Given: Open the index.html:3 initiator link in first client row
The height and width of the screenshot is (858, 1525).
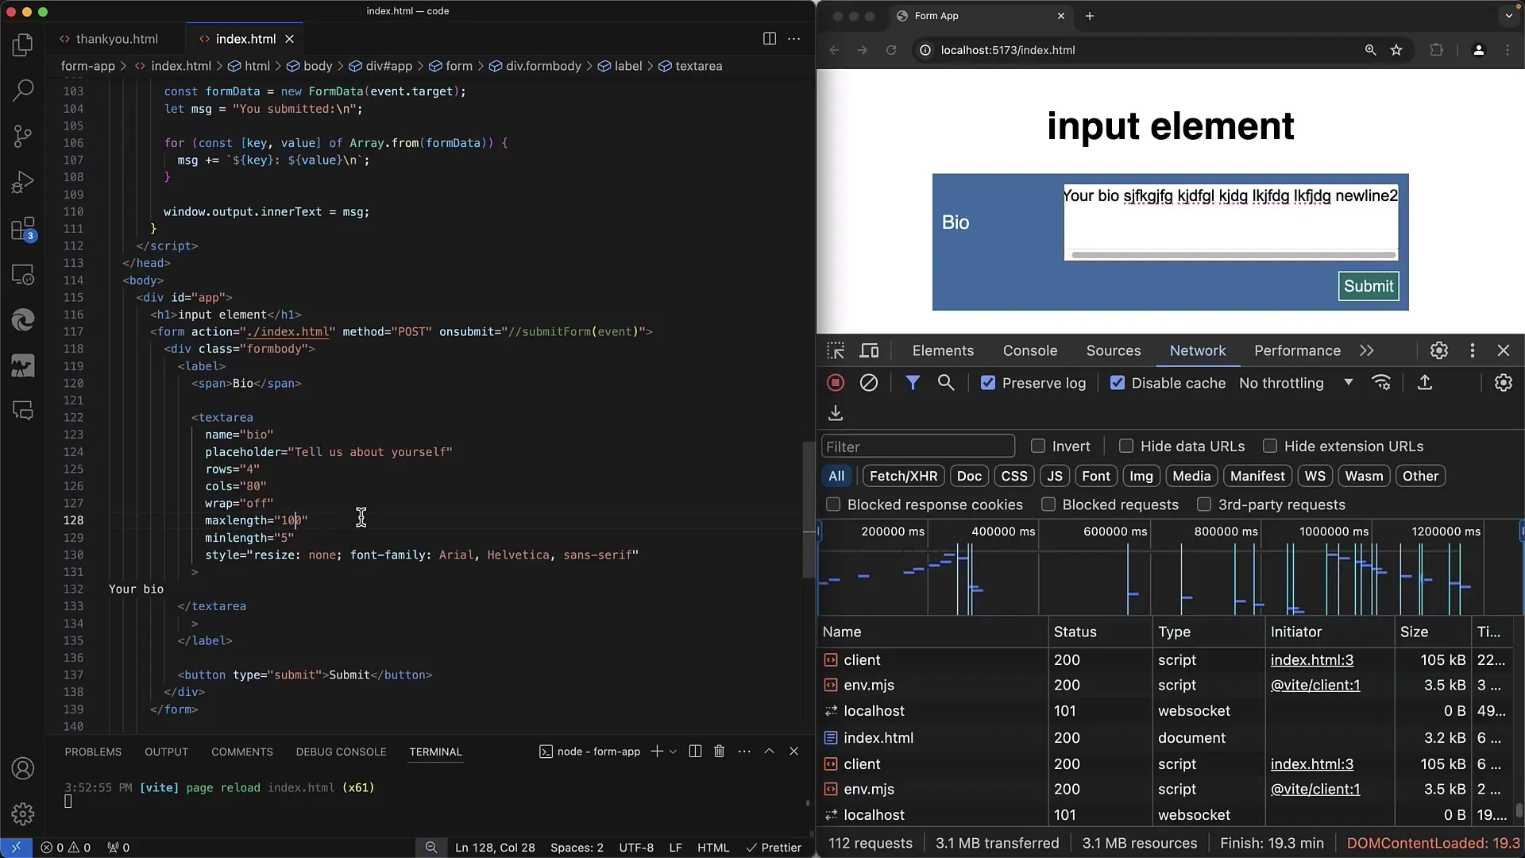Looking at the screenshot, I should click(x=1312, y=660).
